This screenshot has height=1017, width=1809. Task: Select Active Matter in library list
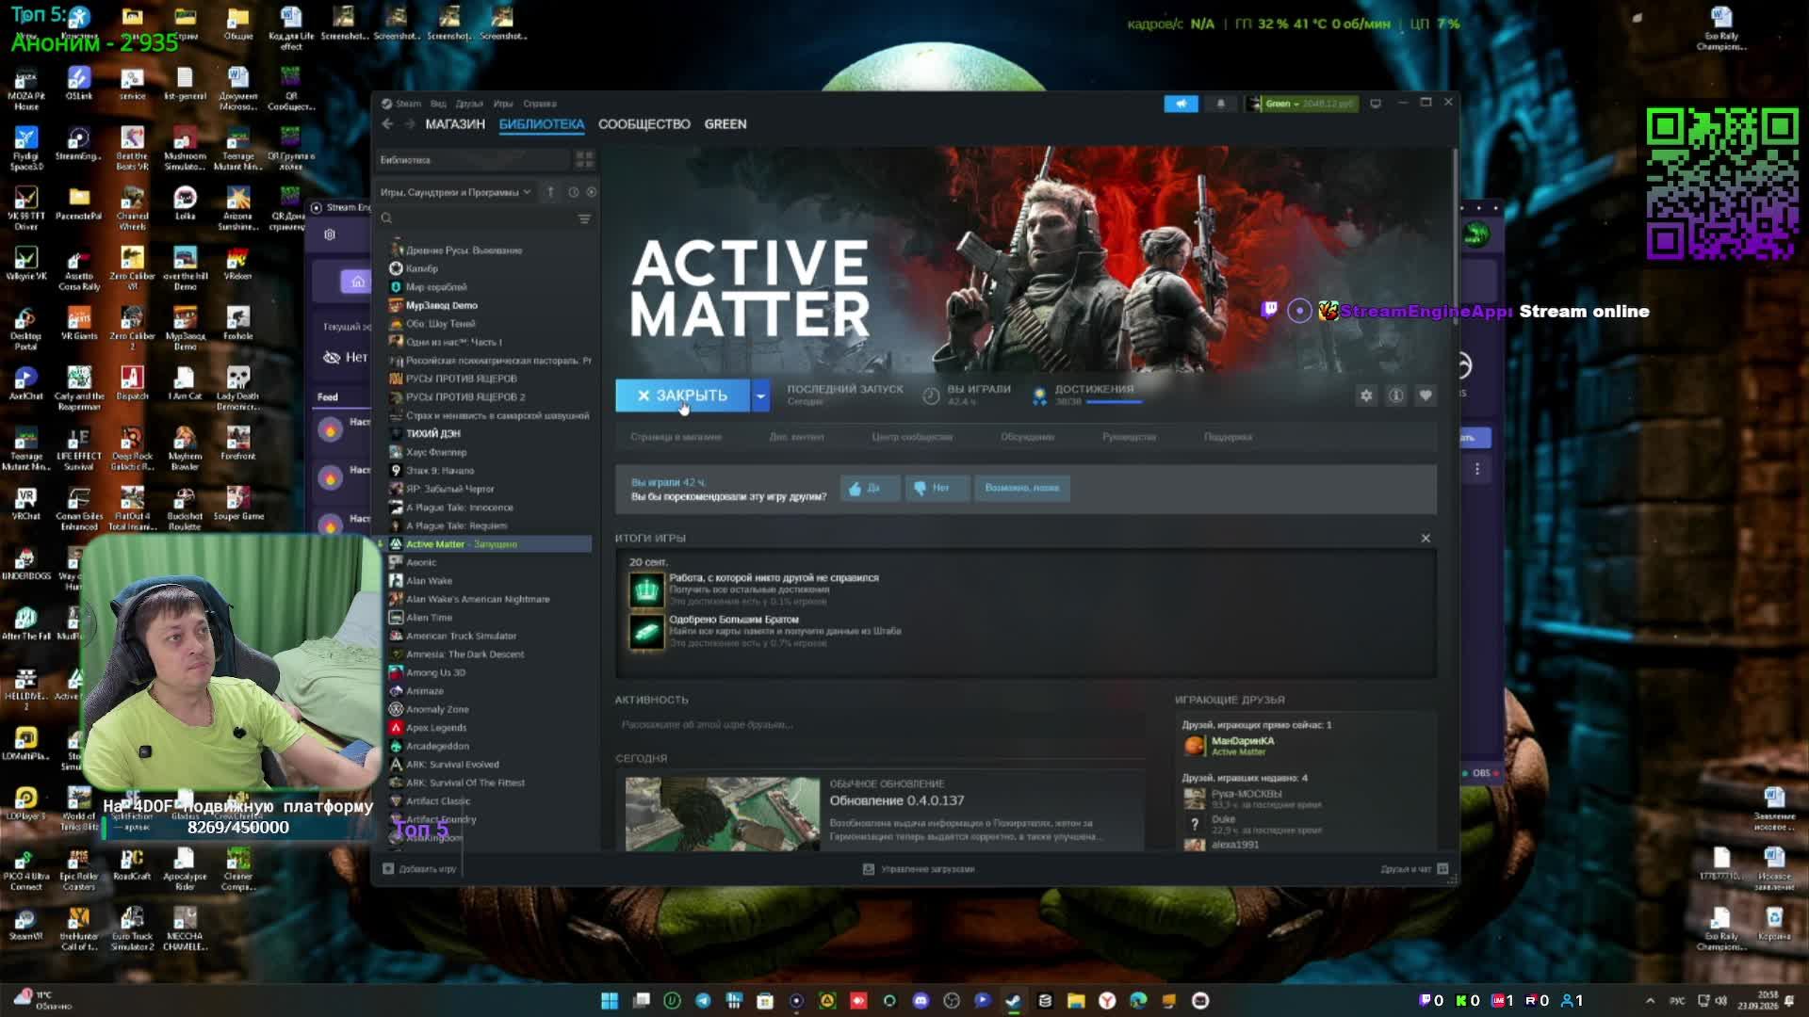(x=488, y=544)
